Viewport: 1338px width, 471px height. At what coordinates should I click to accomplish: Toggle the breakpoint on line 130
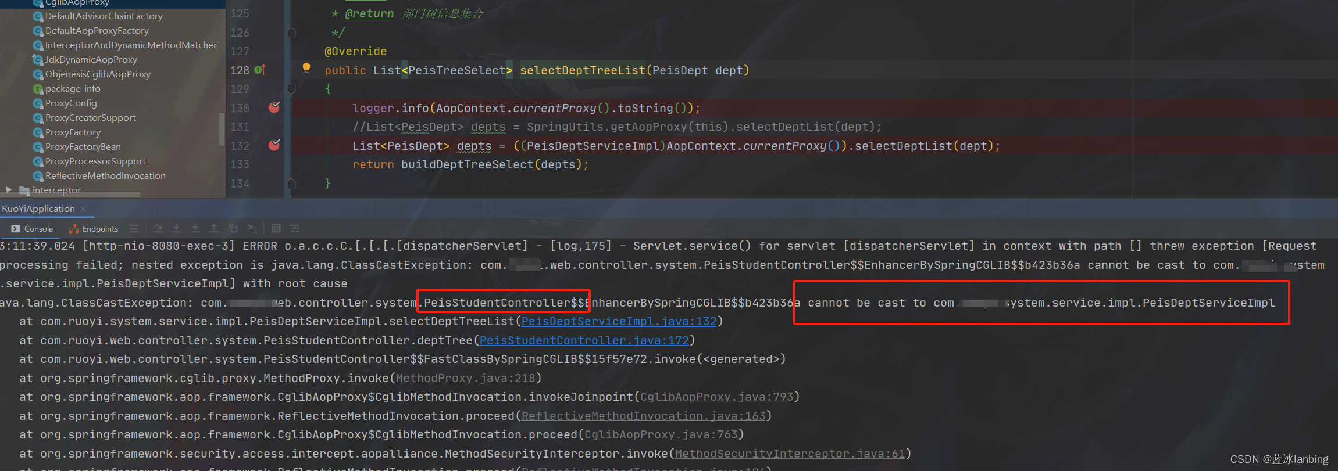coord(274,107)
